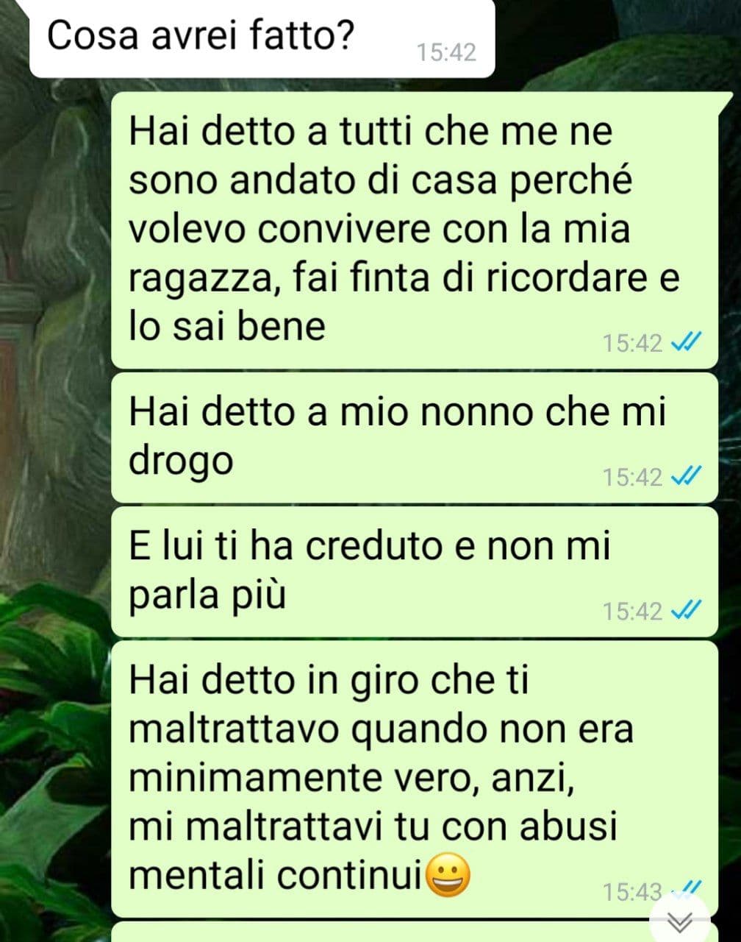Tap read receipt ticks on 'lo sai bene' message
This screenshot has height=942, width=741.
[687, 342]
